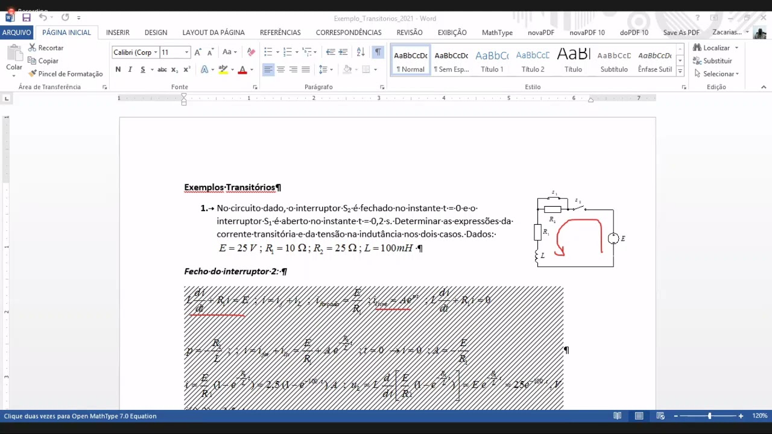The image size is (772, 434).
Task: Click the Copiar (copy) button
Action: tap(43, 61)
